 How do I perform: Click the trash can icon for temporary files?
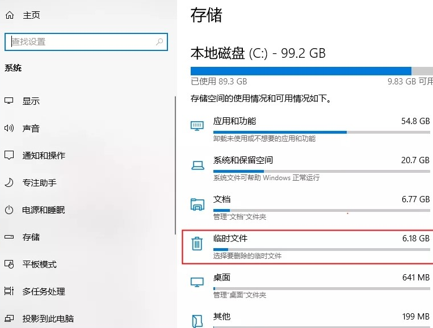pyautogui.click(x=197, y=244)
